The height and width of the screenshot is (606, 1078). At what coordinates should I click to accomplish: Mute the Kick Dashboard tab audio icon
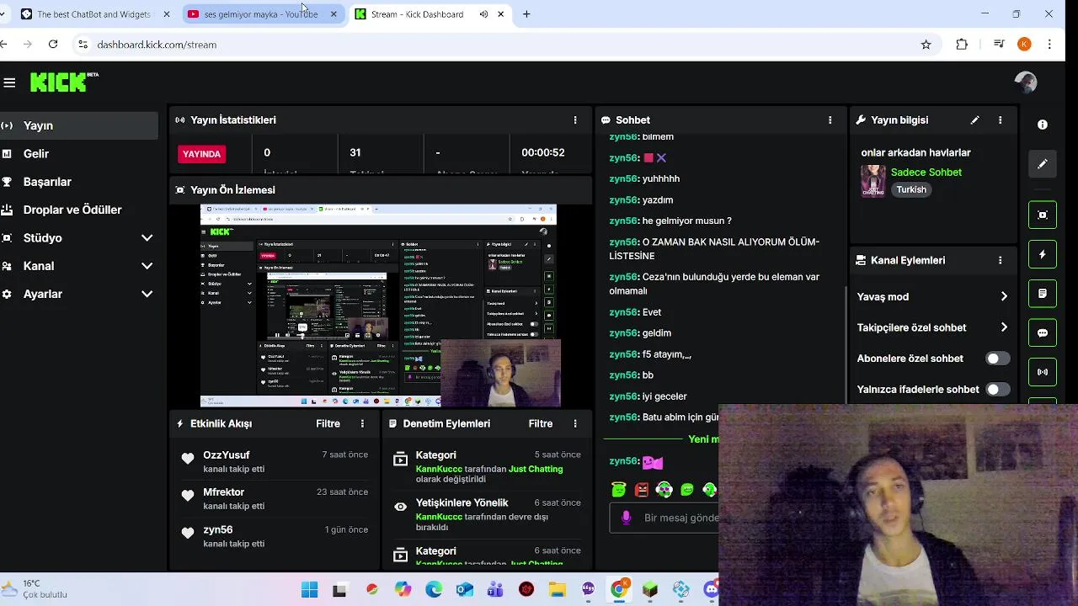pos(483,14)
